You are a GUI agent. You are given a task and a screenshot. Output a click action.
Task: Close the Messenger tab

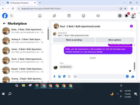coord(35,3)
